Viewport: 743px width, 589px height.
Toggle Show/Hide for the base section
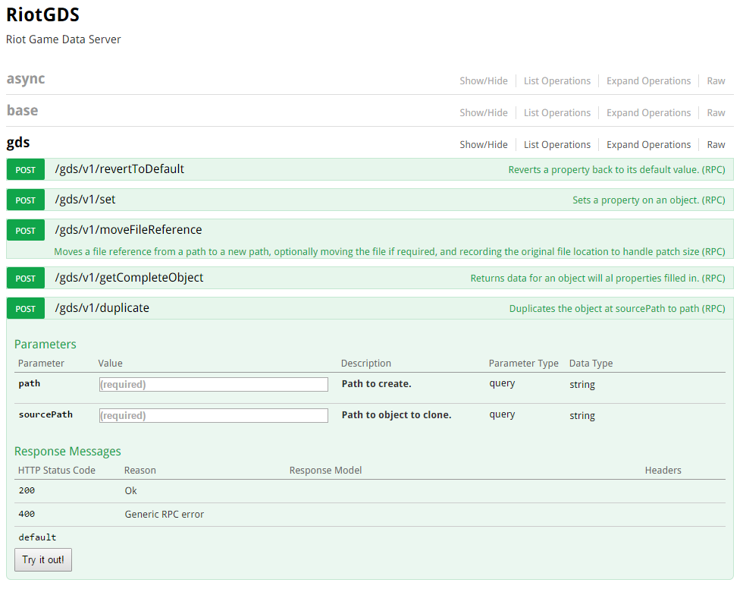click(x=483, y=113)
